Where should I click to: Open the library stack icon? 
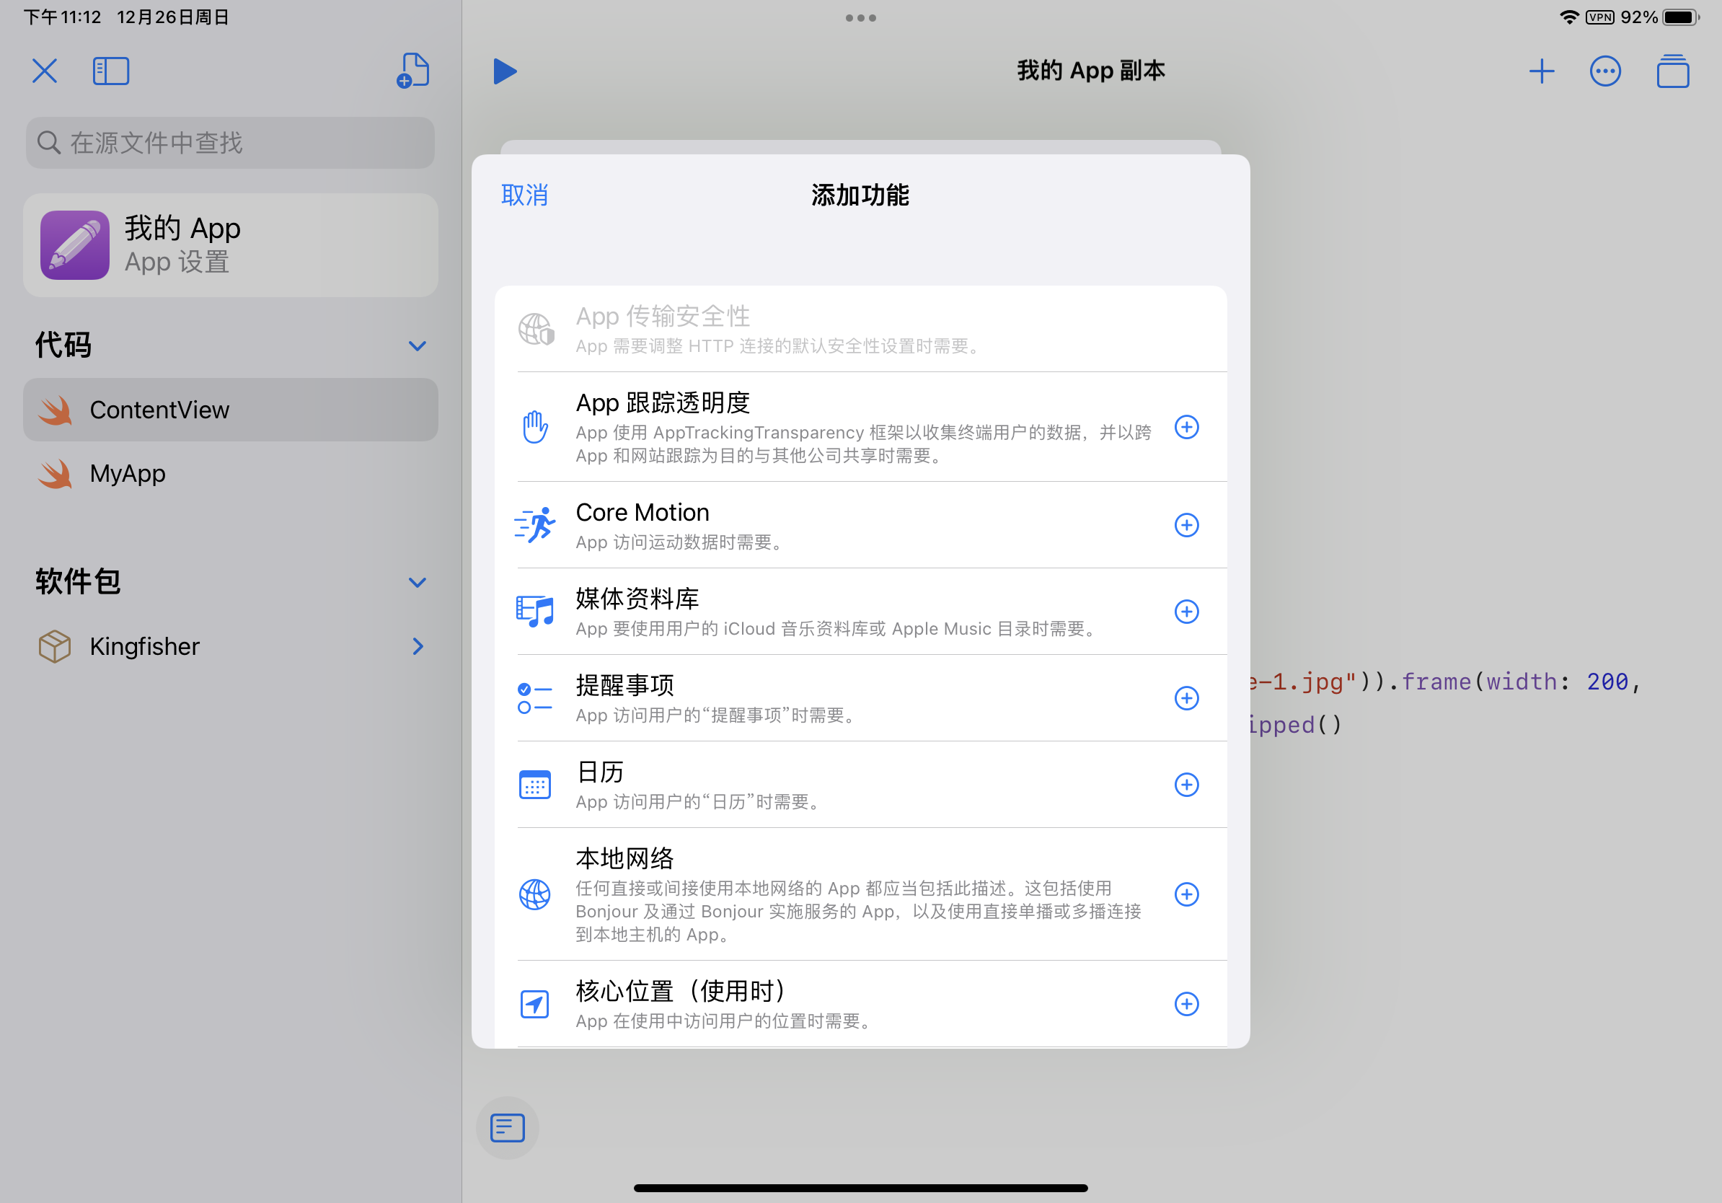point(1672,71)
